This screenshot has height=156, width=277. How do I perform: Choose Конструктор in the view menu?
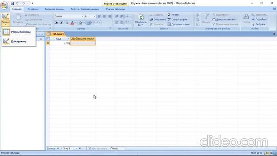coord(19,42)
